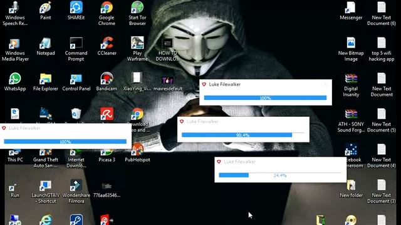Launch Bandicam from the desktop
401x225 pixels.
pos(107,82)
